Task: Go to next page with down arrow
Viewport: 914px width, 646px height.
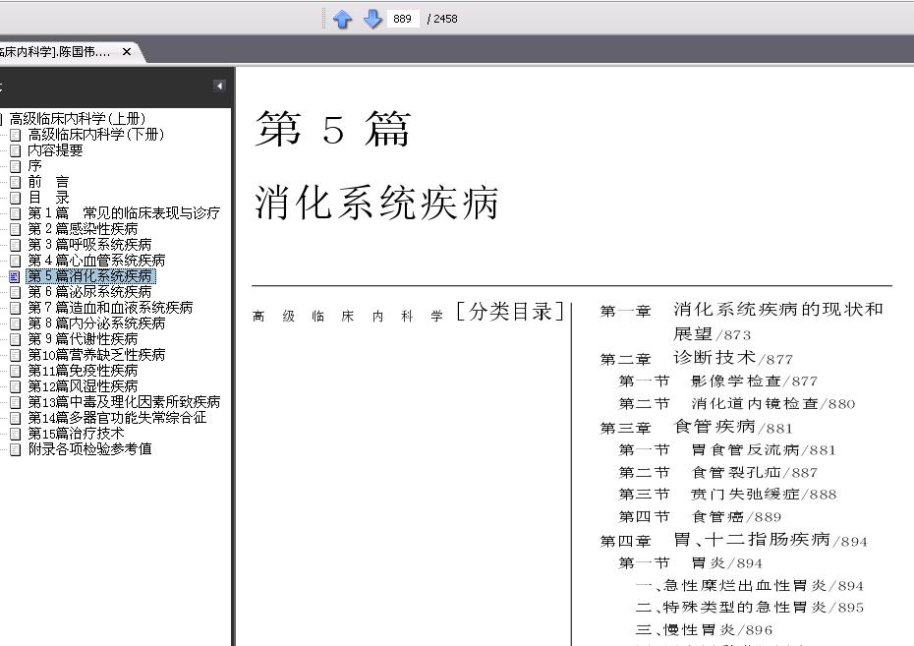Action: coord(372,20)
